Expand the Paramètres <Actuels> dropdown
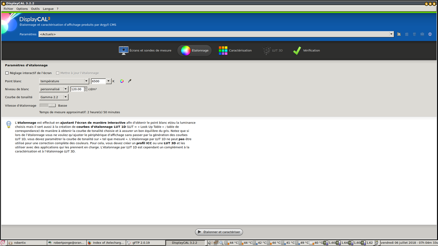438x246 pixels. click(x=391, y=34)
